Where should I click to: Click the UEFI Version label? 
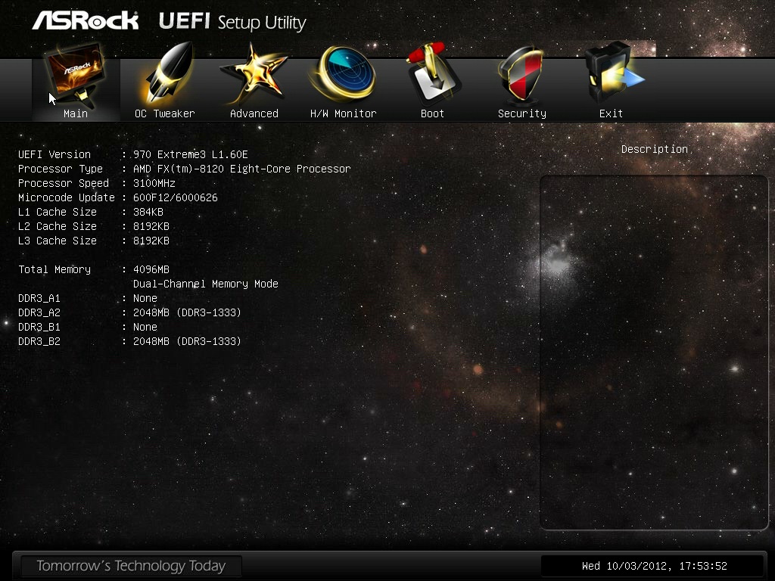coord(54,154)
